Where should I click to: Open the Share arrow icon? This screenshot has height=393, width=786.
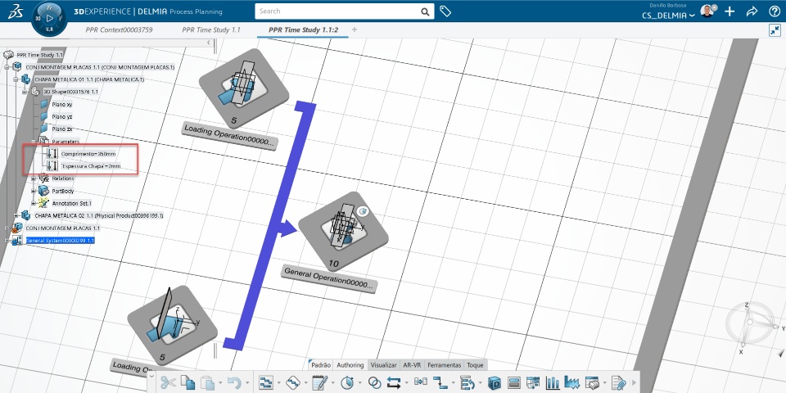point(752,11)
